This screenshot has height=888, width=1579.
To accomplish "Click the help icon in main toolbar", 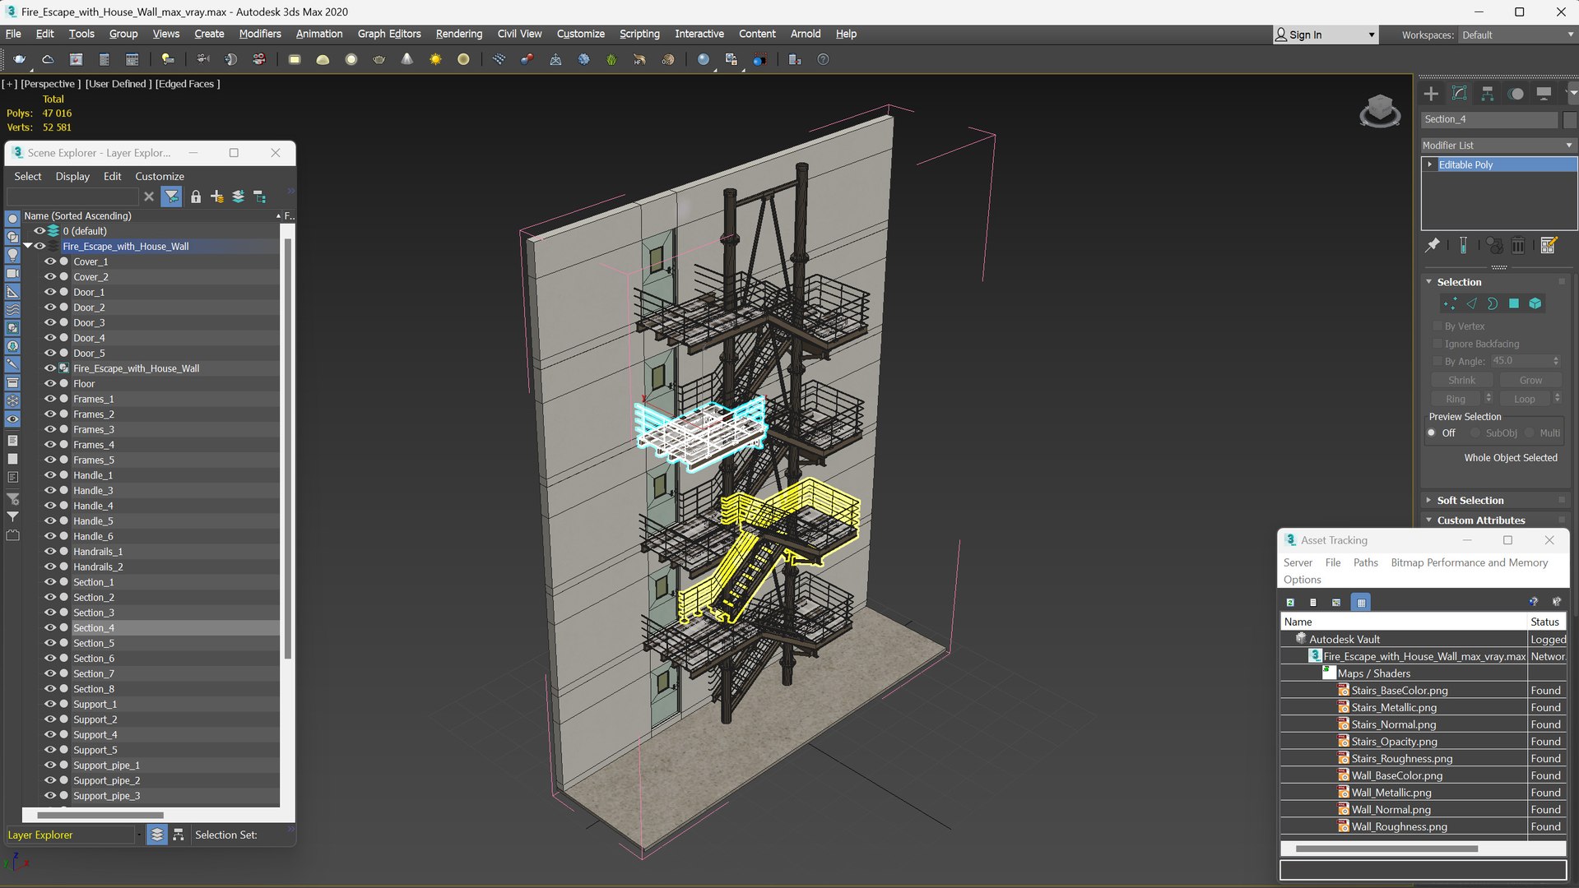I will pos(823,59).
